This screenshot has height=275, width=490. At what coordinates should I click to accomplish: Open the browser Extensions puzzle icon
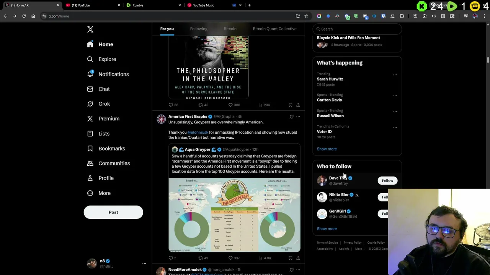(x=402, y=16)
